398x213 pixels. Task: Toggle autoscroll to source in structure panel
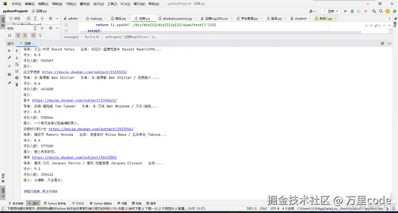(33, 35)
